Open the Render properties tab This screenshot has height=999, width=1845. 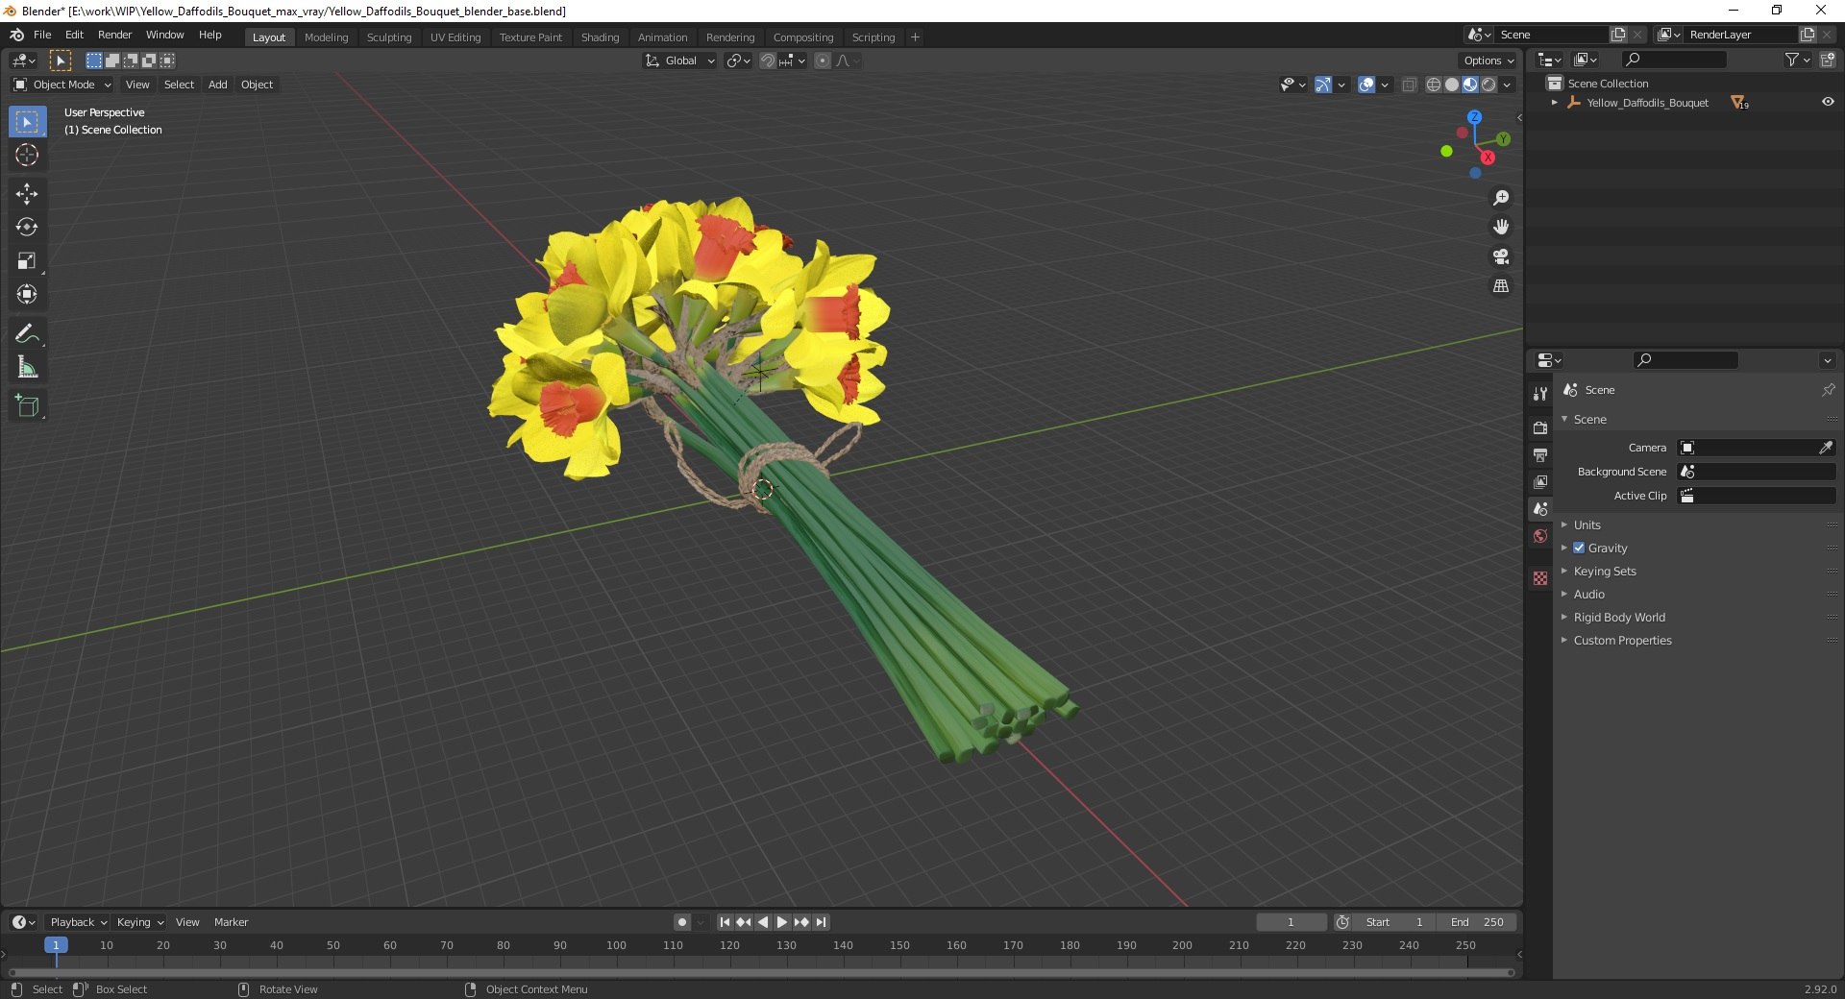click(x=1540, y=427)
